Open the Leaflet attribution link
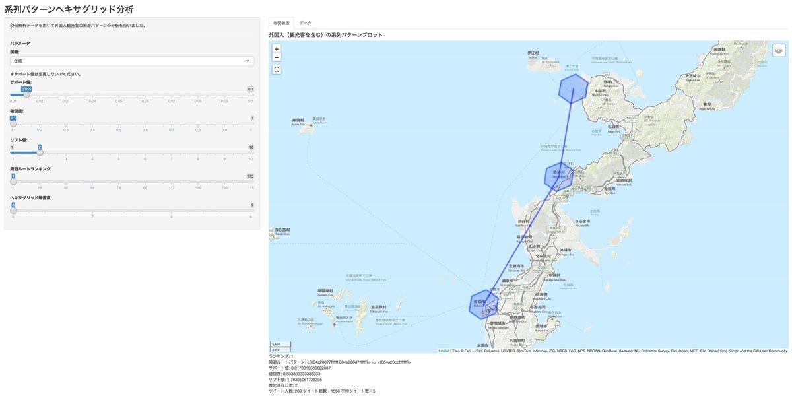This screenshot has height=402, width=792. click(444, 351)
